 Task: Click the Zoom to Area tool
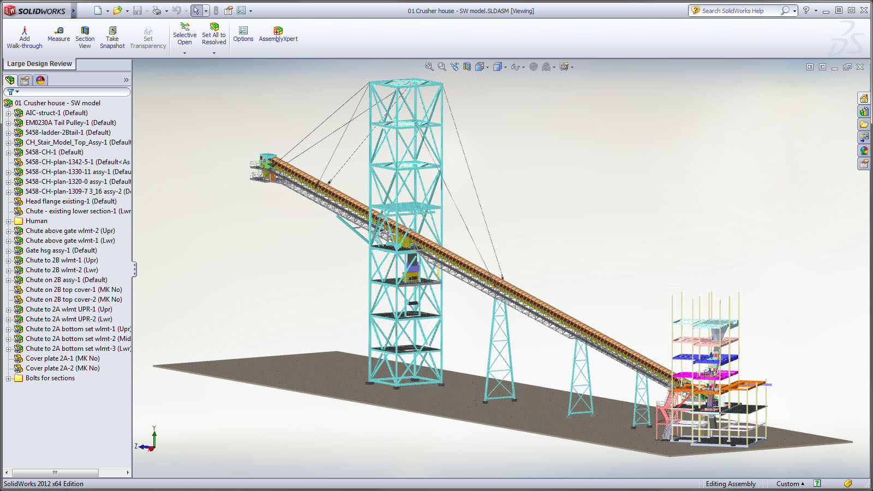tap(441, 67)
